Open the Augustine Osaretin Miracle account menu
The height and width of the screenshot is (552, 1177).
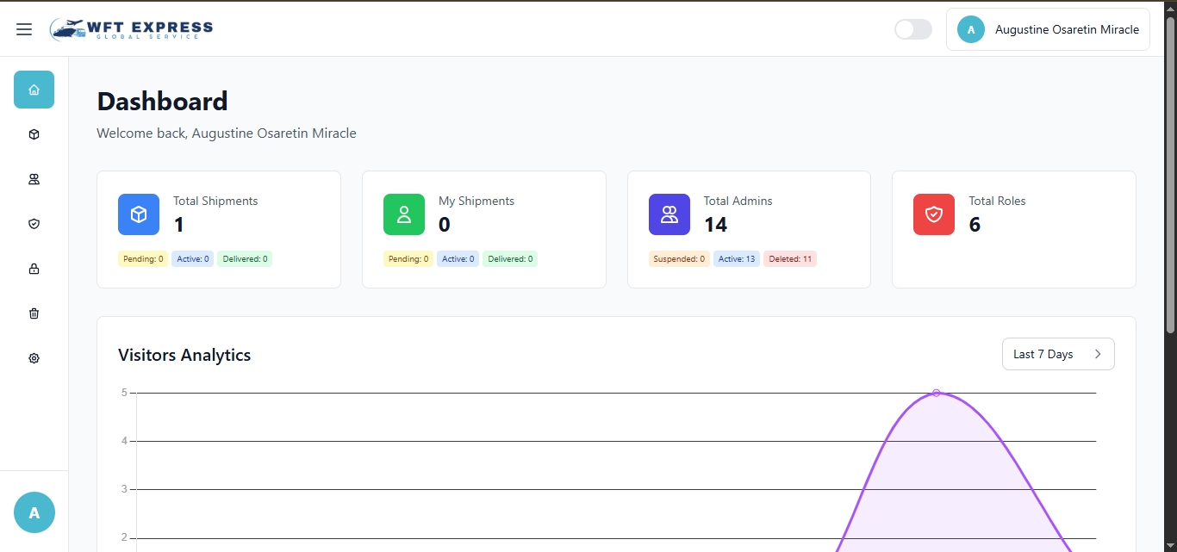point(1048,28)
